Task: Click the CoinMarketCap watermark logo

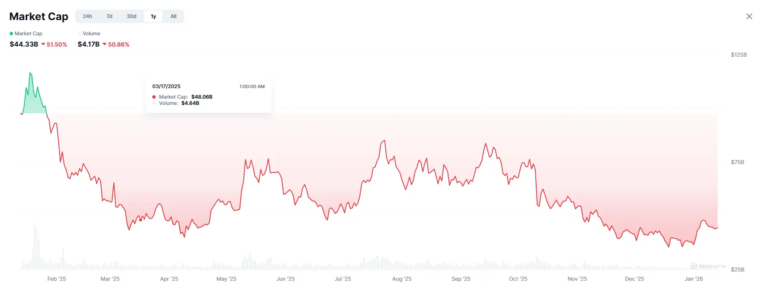Action: coord(694,266)
